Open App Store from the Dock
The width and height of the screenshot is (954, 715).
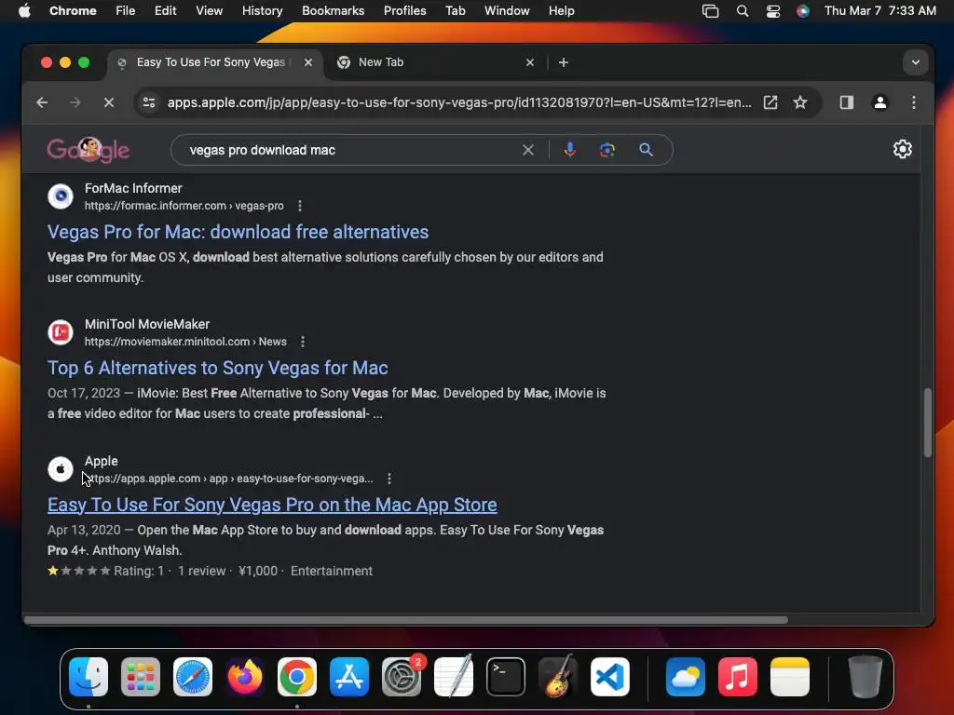point(349,677)
